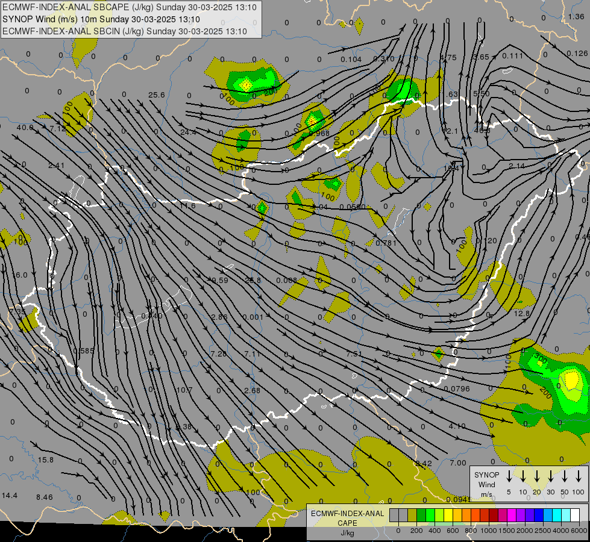Select the yellow CAPE legend swatch
The width and height of the screenshot is (590, 542).
(x=448, y=516)
